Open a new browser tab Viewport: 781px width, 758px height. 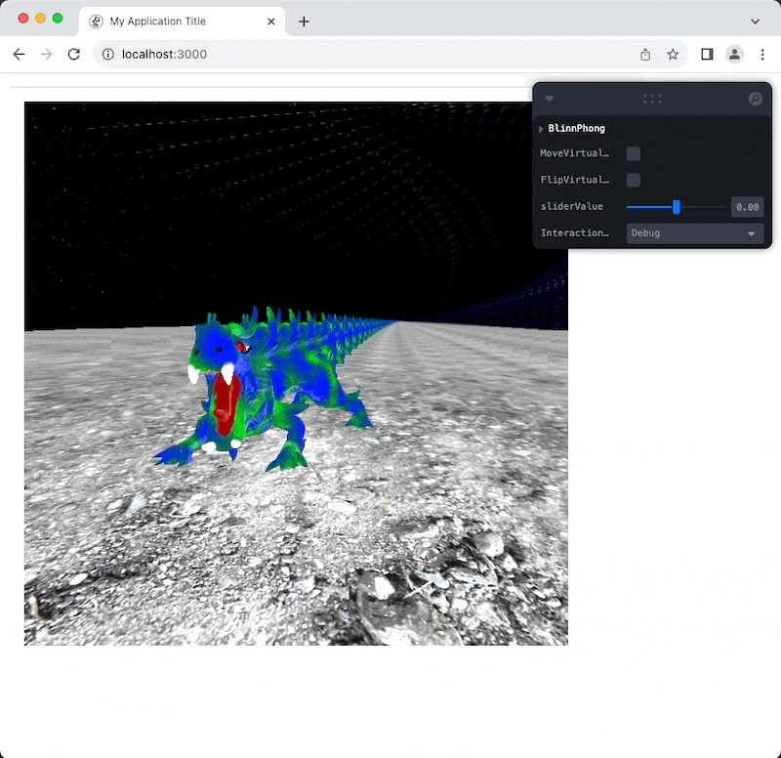click(x=304, y=21)
